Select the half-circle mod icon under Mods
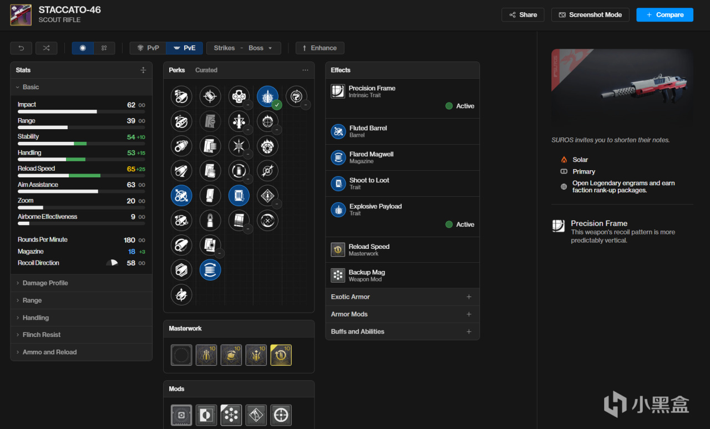This screenshot has width=710, height=429. (206, 415)
